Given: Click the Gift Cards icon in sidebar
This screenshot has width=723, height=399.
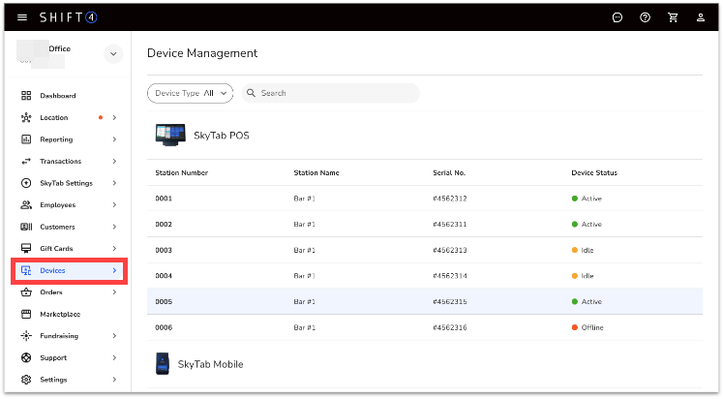Looking at the screenshot, I should pos(26,249).
